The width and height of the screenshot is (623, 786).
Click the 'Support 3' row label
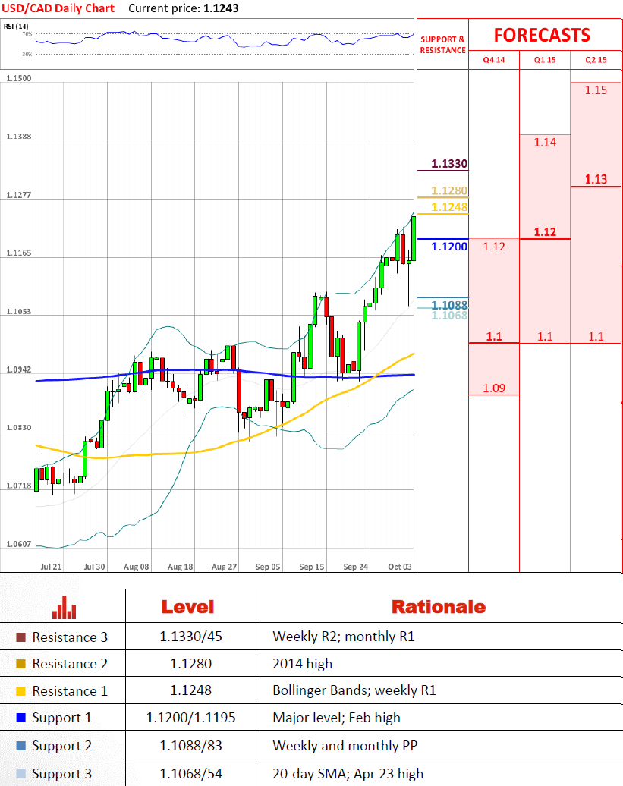61,774
